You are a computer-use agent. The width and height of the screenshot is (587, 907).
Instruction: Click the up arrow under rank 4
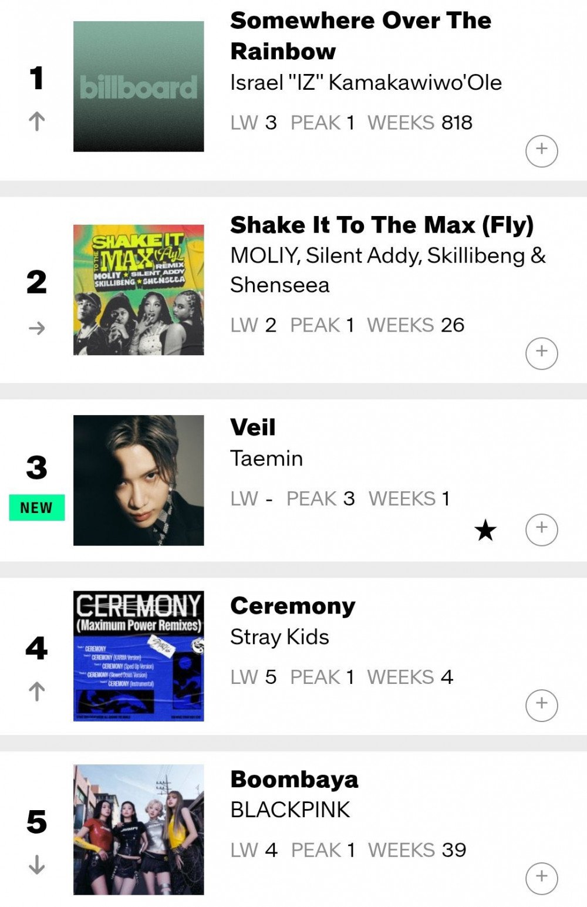36,692
